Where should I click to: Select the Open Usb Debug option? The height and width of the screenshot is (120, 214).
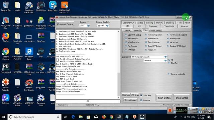point(133,35)
